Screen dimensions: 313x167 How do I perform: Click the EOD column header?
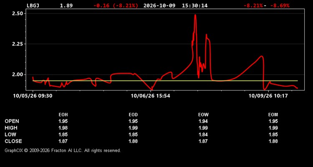point(133,115)
